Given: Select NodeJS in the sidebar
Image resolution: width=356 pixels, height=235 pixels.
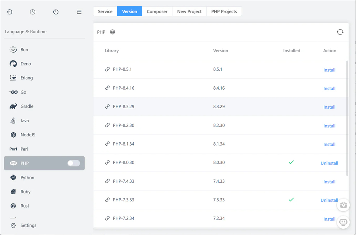Looking at the screenshot, I should pos(44,135).
